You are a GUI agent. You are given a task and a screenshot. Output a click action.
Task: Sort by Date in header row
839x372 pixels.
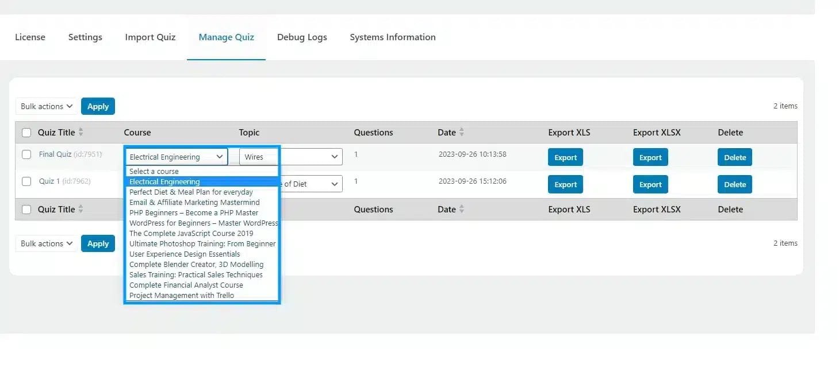(x=451, y=133)
